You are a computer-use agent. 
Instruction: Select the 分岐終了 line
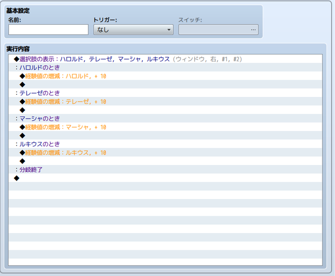pos(165,169)
